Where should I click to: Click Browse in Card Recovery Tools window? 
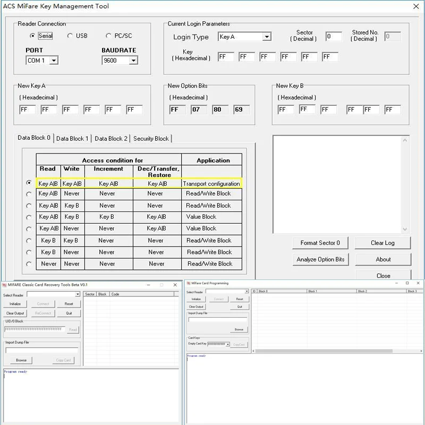click(21, 360)
